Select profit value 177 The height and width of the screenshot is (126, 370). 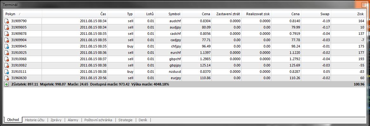click(x=361, y=53)
